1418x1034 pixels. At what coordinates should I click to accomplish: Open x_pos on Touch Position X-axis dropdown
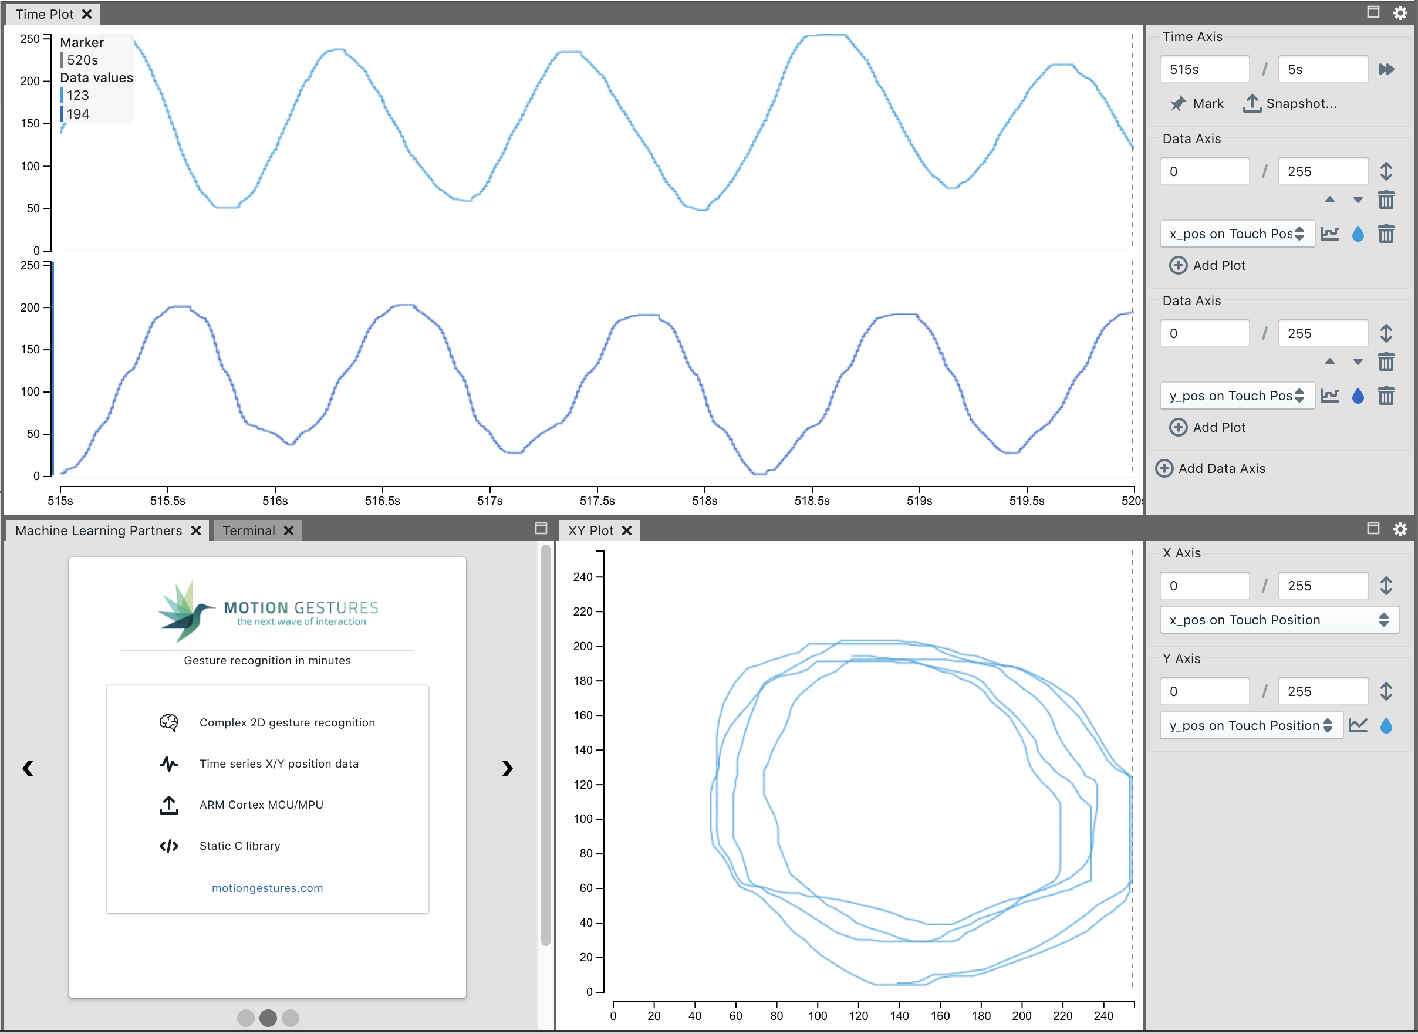click(x=1279, y=620)
